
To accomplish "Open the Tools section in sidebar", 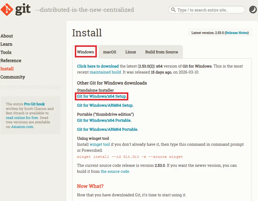I will (6, 52).
